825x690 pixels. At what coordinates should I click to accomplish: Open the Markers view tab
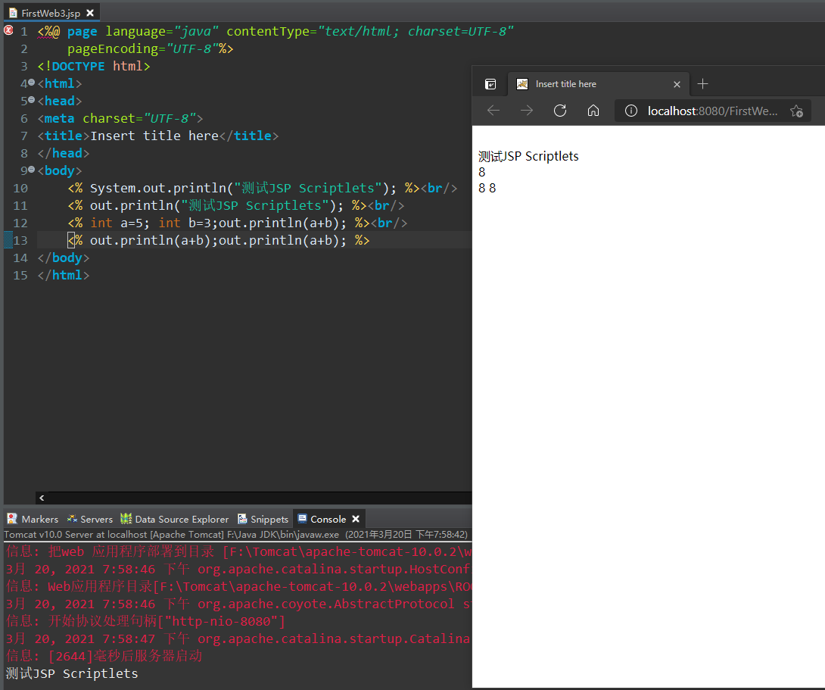pyautogui.click(x=33, y=519)
